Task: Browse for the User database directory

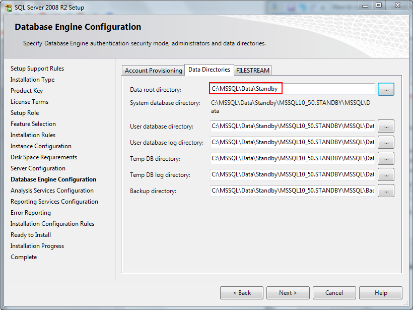Action: [x=386, y=126]
